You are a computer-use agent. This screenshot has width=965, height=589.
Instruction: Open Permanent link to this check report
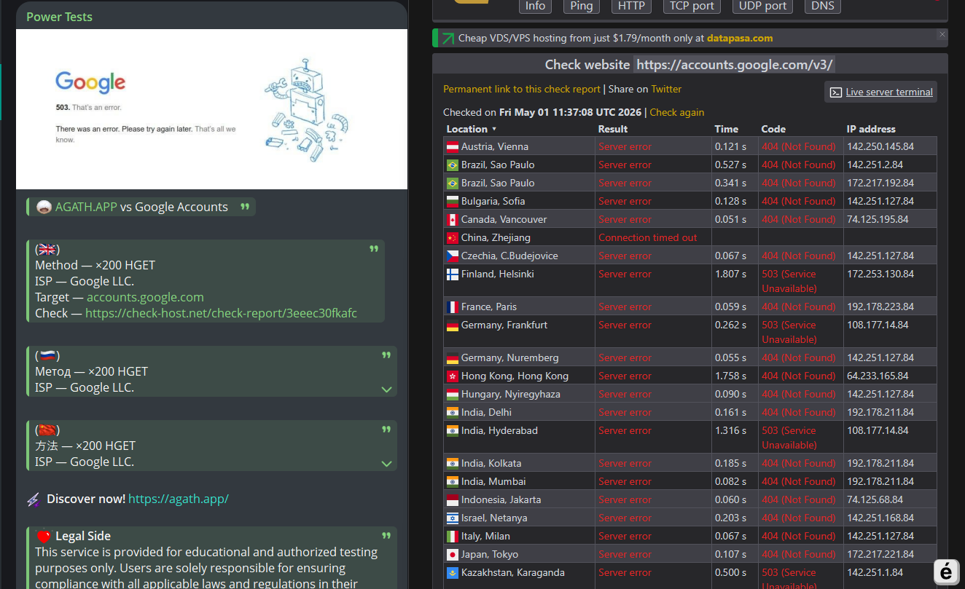coord(522,89)
